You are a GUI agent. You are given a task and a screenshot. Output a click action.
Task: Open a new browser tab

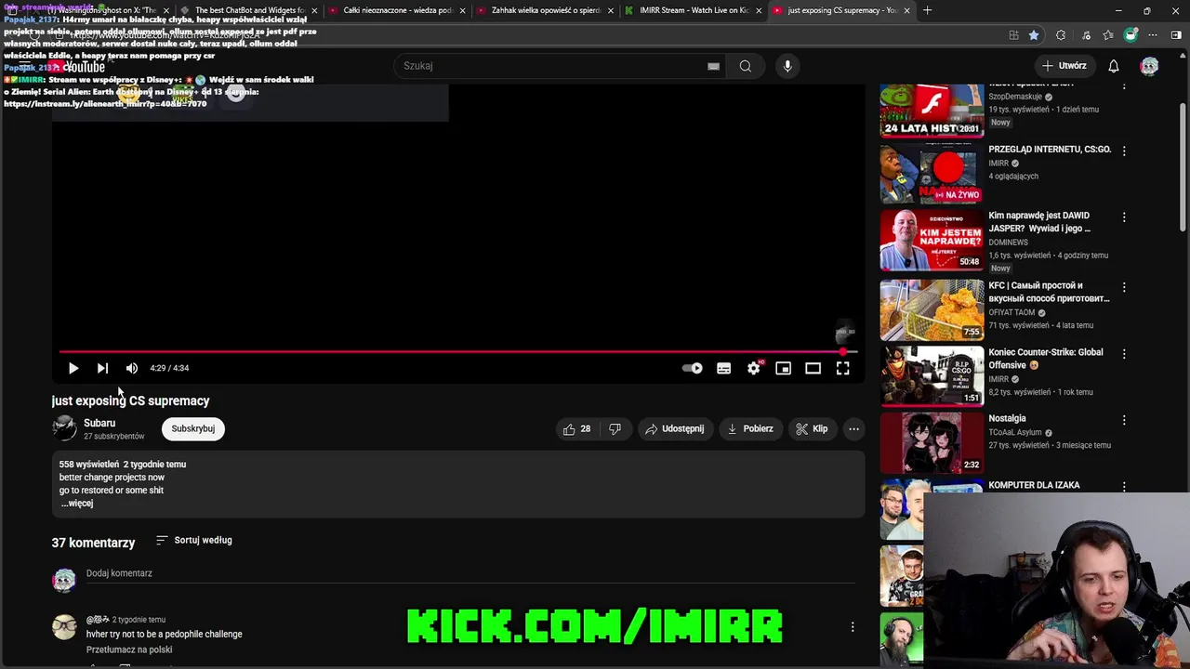pyautogui.click(x=927, y=10)
